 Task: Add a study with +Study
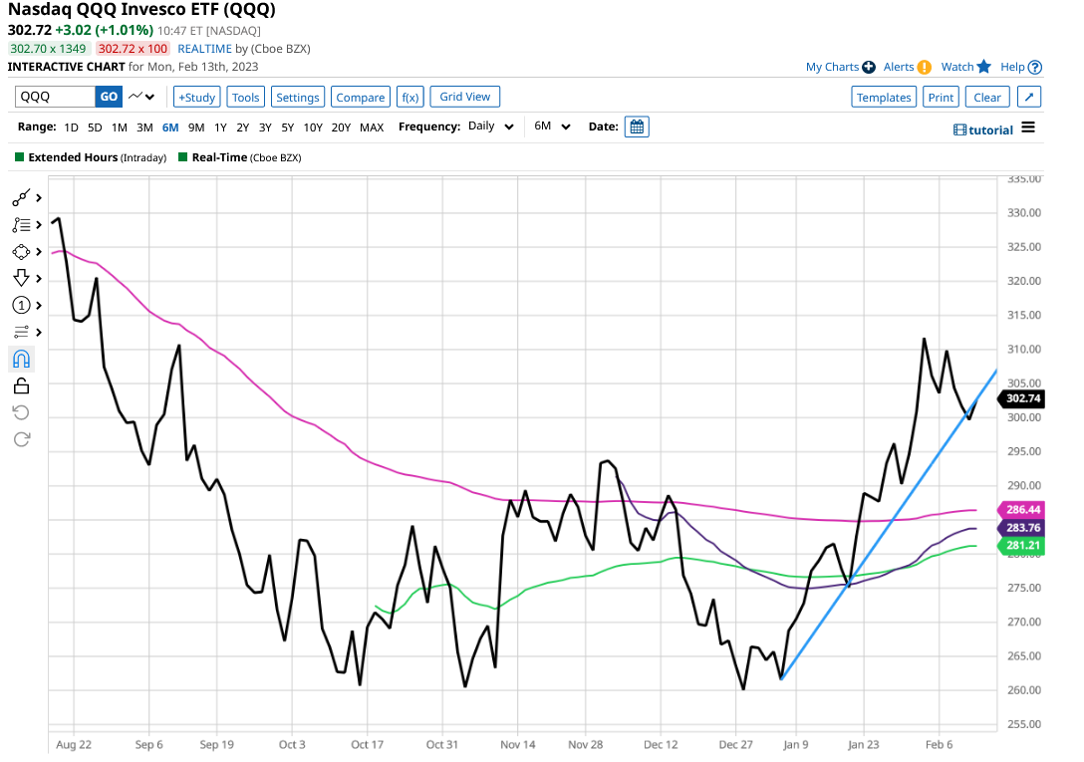196,97
